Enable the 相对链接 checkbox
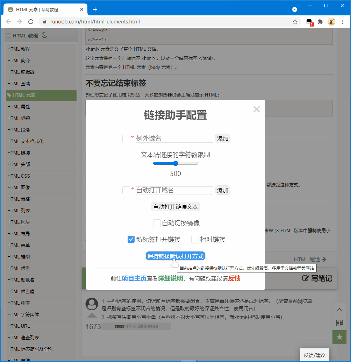This screenshot has width=351, height=362. point(195,239)
